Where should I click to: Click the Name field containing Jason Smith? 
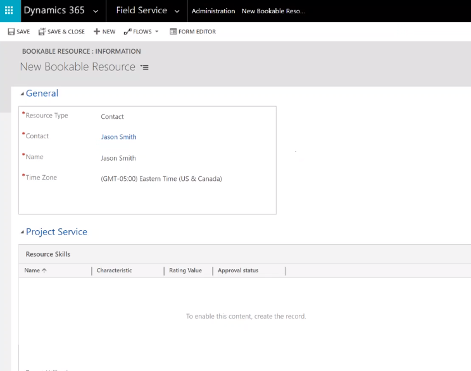pyautogui.click(x=118, y=158)
